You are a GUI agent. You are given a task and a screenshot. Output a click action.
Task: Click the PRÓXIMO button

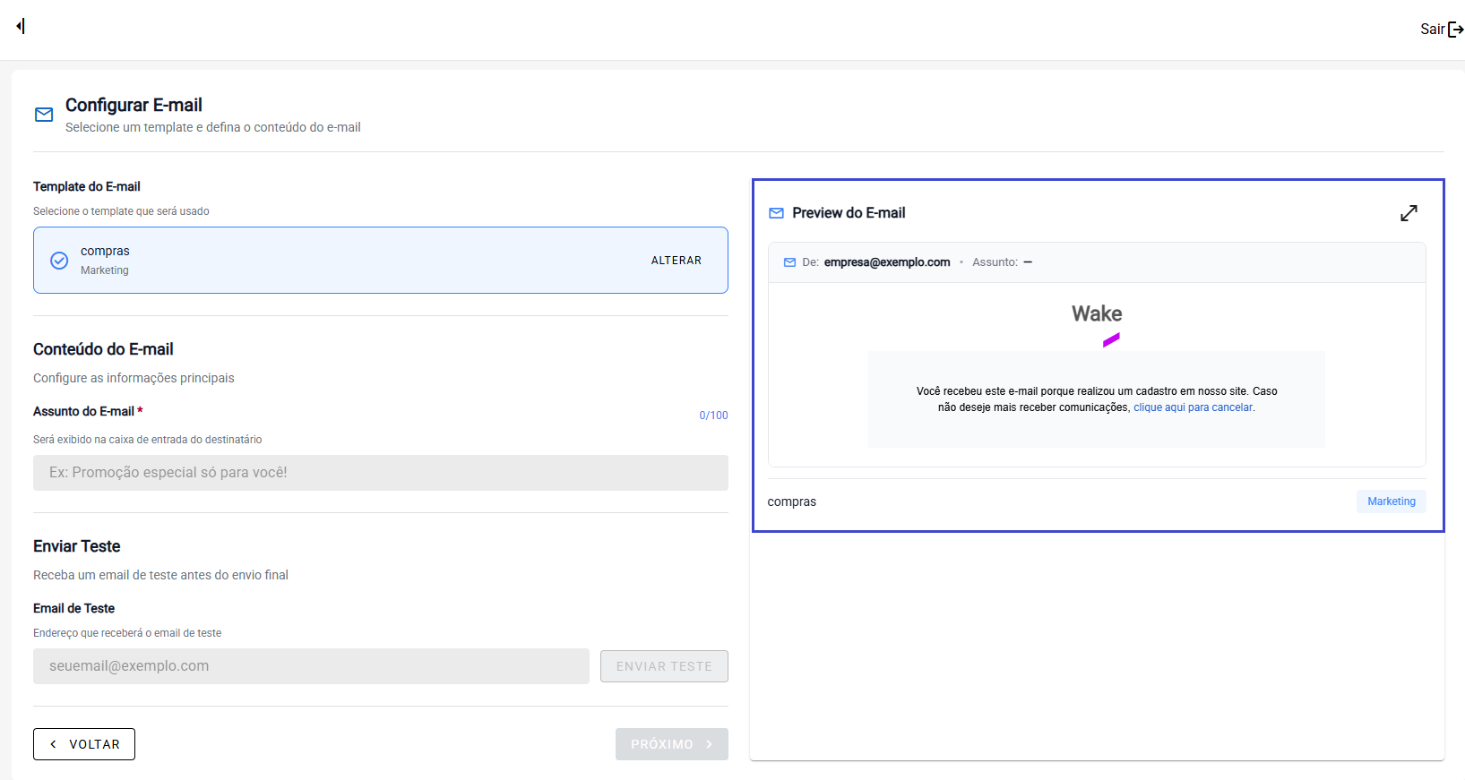pos(671,744)
